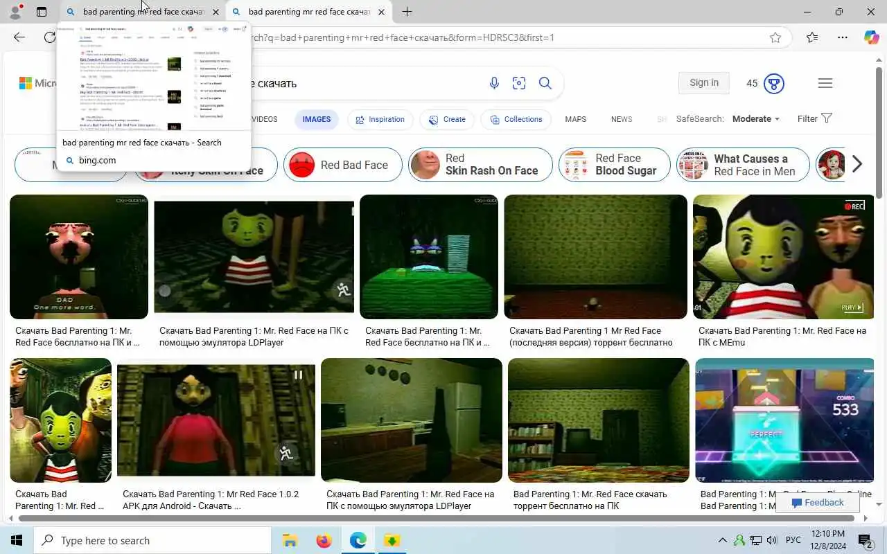887x554 pixels.
Task: Add this page to favorites star
Action: coord(775,37)
